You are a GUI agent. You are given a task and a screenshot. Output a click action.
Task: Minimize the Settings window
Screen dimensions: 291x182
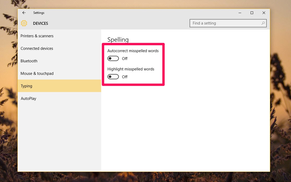click(240, 13)
